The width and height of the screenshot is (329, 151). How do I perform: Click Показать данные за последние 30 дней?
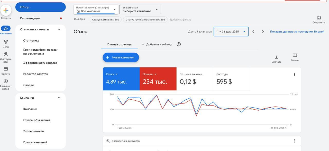(297, 32)
